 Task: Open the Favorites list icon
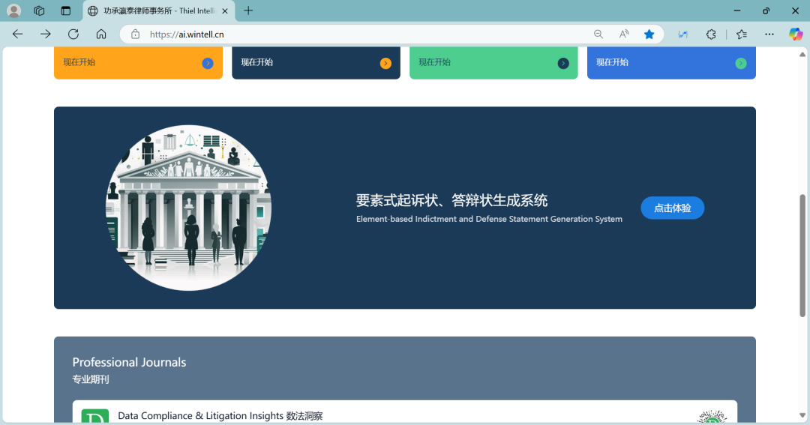(x=742, y=34)
